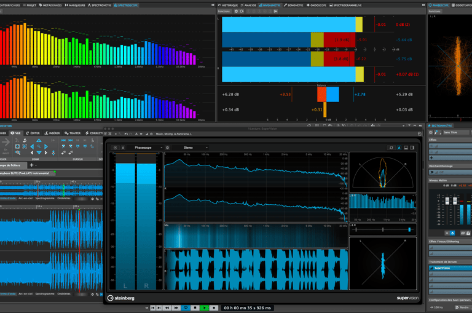The height and width of the screenshot is (313, 472).
Task: Click the reset module values icon in SuperVision
Action: 391,148
